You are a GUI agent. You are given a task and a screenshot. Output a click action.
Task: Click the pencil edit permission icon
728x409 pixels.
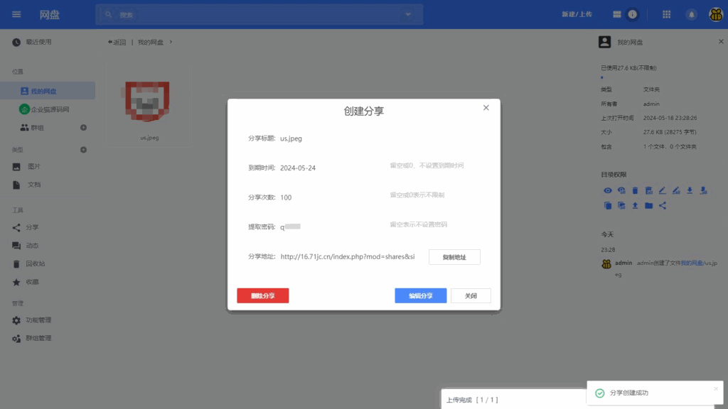click(x=663, y=190)
